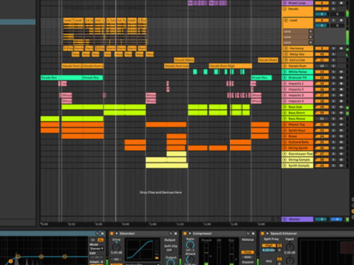Click the Saturator hot-swap preset icon
354x265 pixels.
pyautogui.click(x=171, y=234)
